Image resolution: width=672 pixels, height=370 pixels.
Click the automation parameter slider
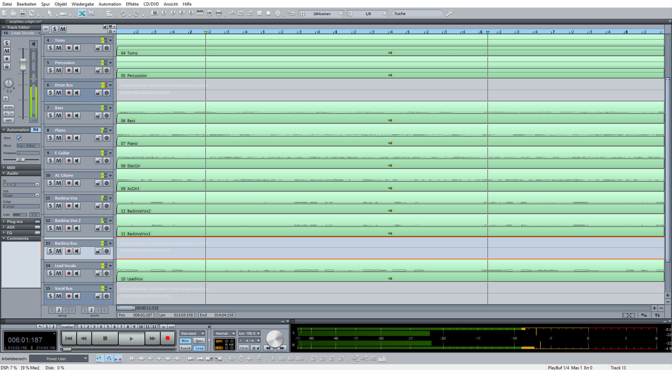21,160
